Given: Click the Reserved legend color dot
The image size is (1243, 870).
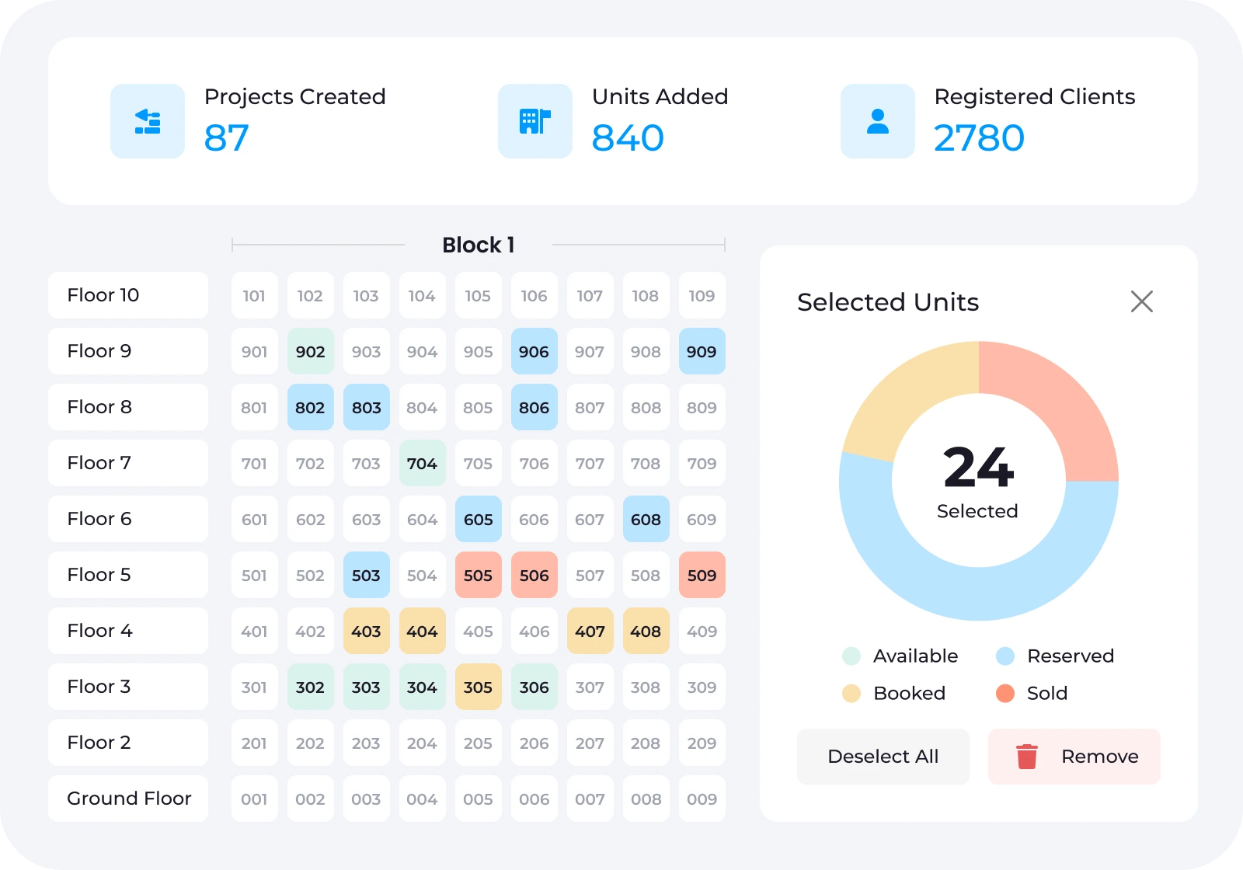Looking at the screenshot, I should coord(1005,656).
